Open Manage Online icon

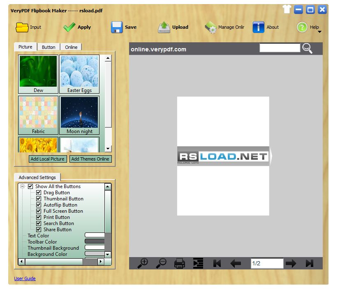pos(210,28)
